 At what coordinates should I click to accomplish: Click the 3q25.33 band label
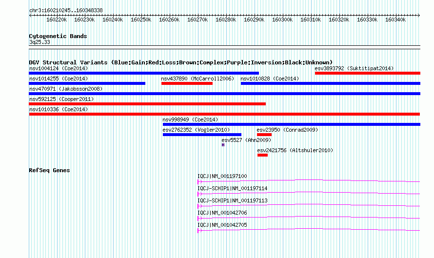[39, 42]
